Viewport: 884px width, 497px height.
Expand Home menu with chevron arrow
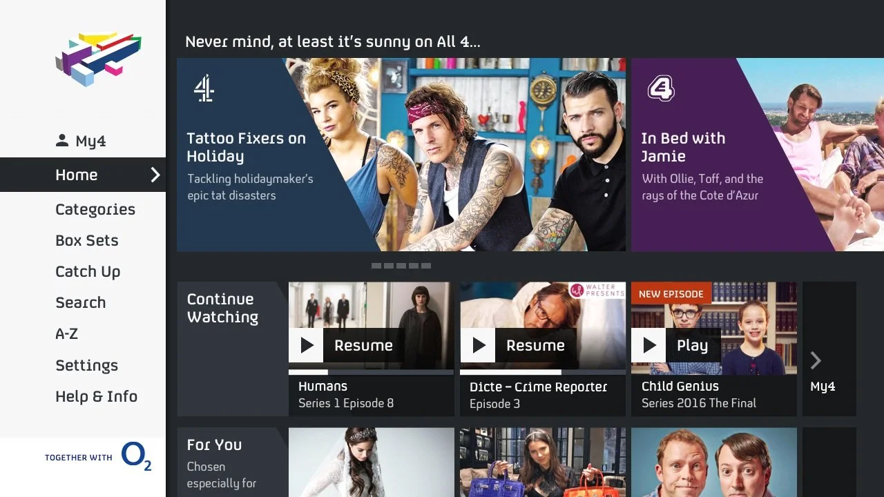pos(155,175)
